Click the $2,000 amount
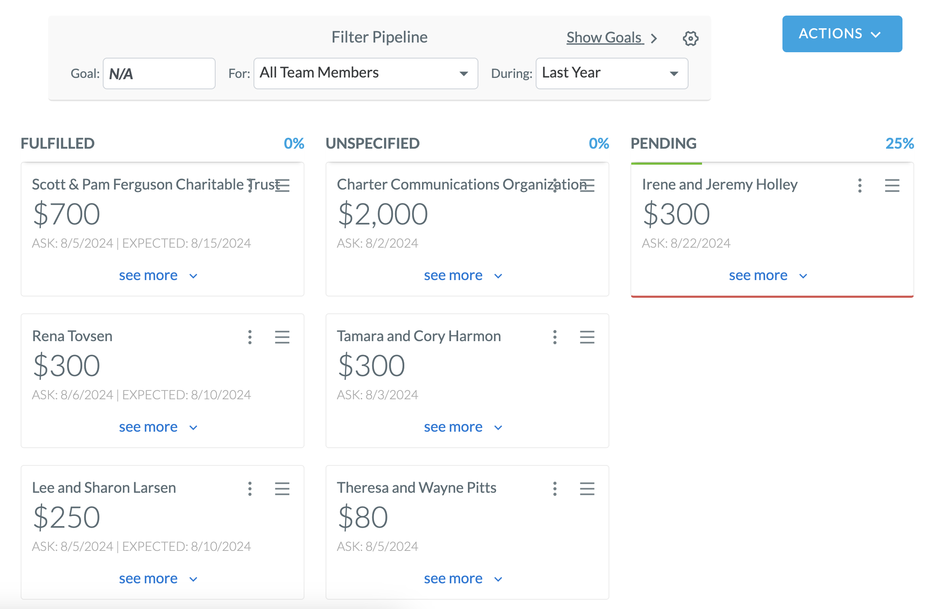This screenshot has height=609, width=929. point(383,214)
